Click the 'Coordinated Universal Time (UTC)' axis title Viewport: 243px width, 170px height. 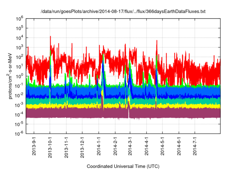pyautogui.click(x=123, y=167)
